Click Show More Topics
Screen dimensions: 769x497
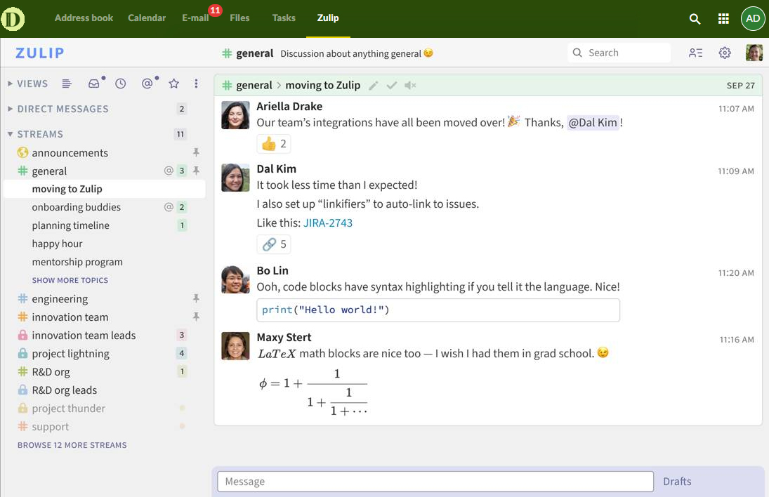[70, 280]
